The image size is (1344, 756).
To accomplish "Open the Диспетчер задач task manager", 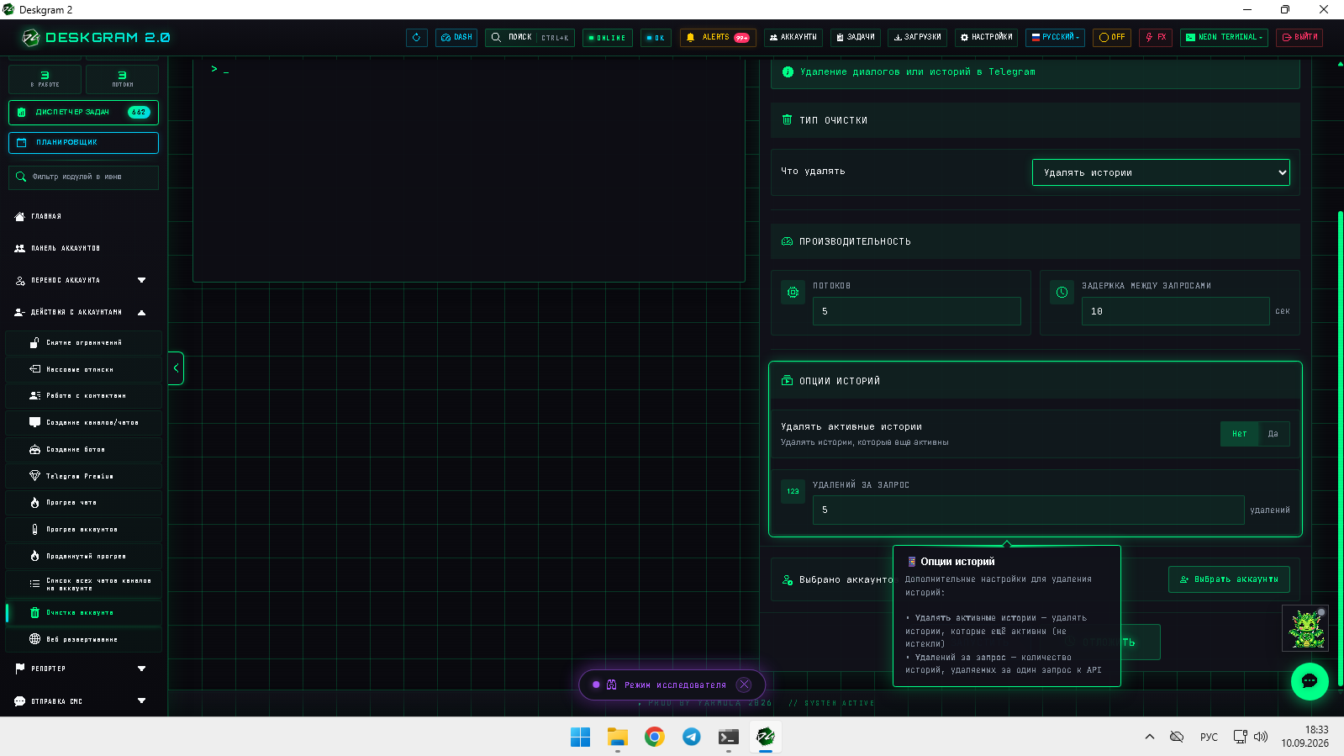I will pos(83,112).
